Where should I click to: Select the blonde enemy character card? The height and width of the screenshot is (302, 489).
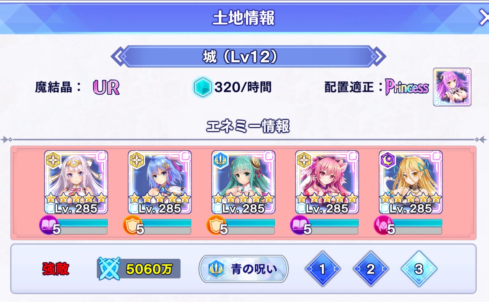pos(411,182)
